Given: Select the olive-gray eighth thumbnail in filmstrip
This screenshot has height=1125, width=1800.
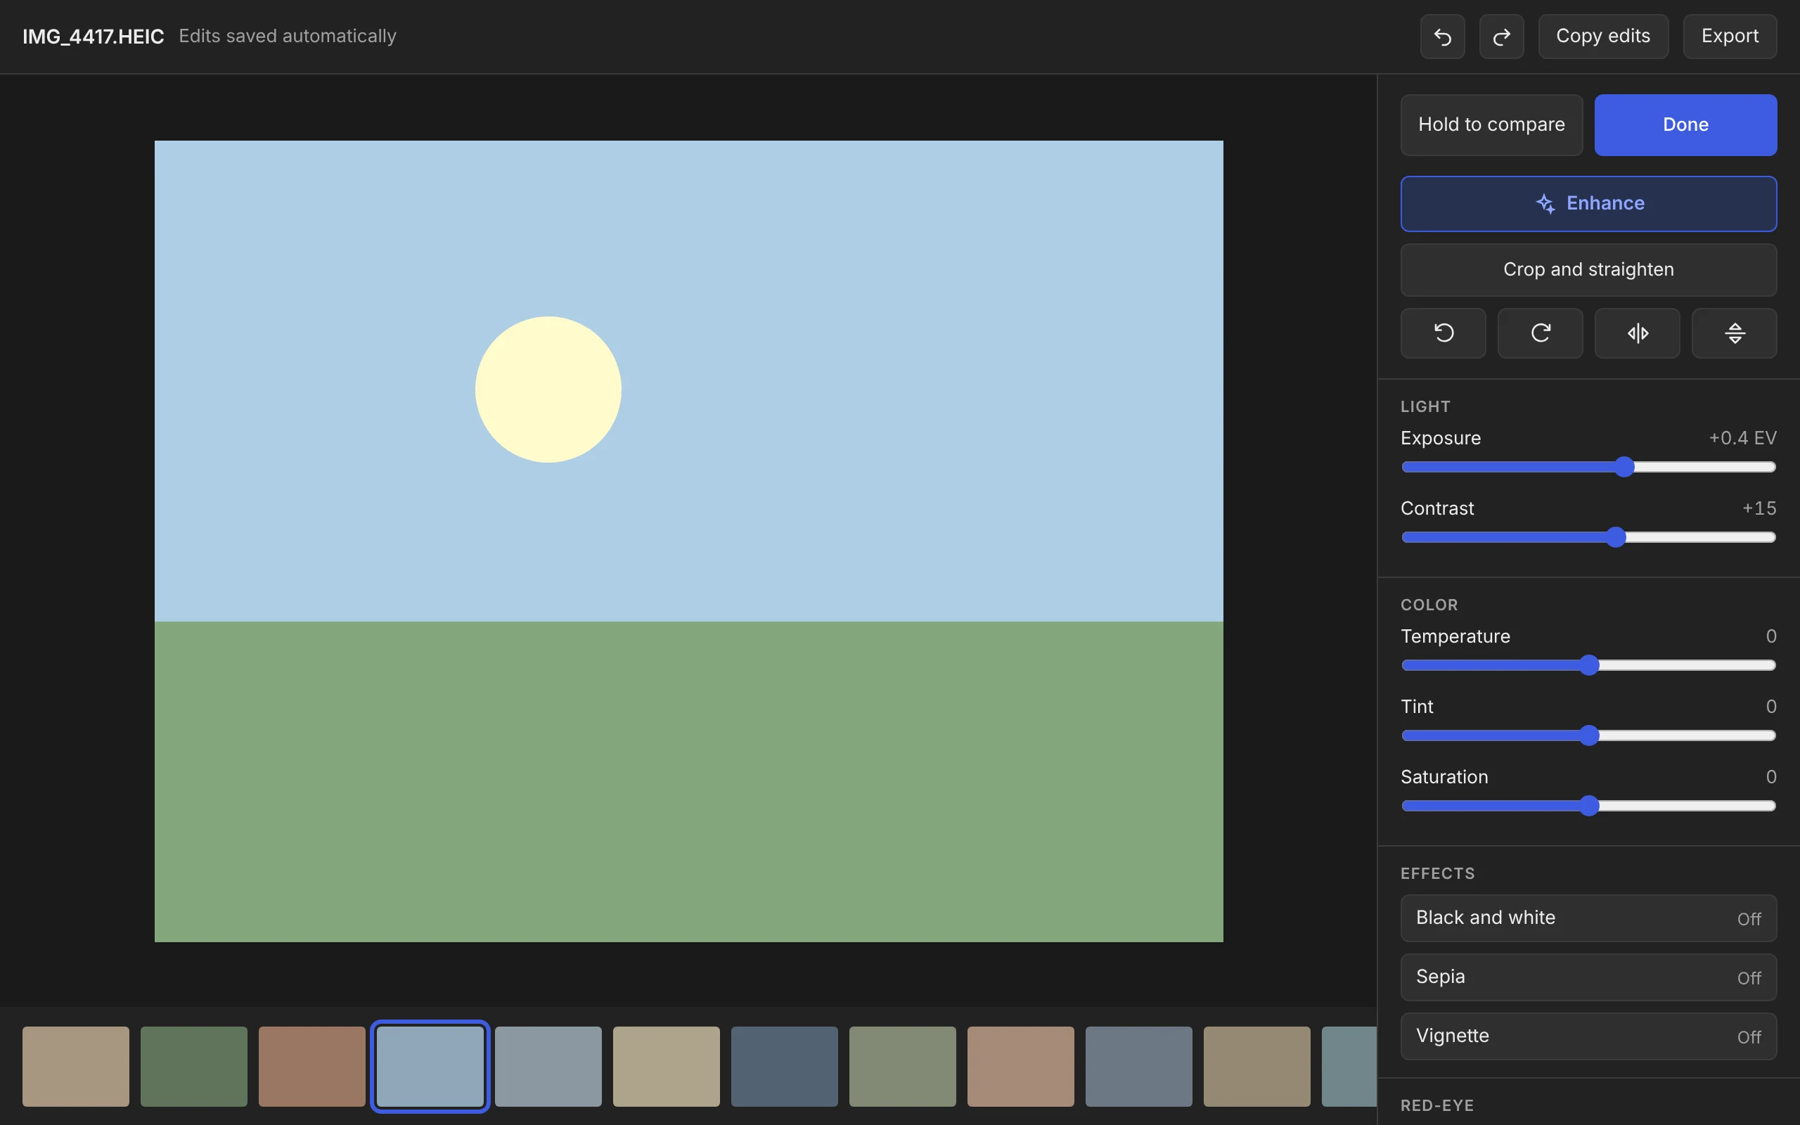Looking at the screenshot, I should (902, 1066).
